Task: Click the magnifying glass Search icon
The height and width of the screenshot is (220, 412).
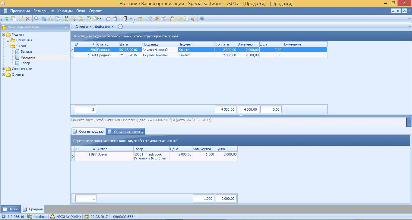Action: pos(36,19)
